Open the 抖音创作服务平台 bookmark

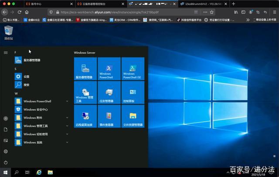click(189, 20)
